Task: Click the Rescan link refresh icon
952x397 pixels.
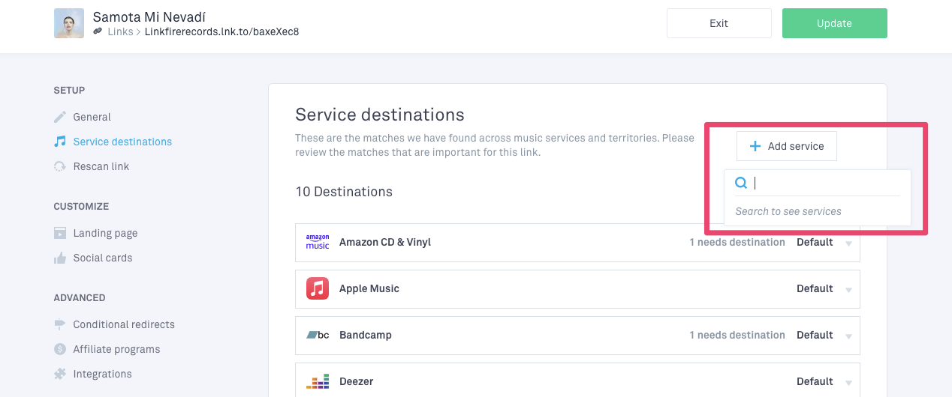Action: [60, 166]
